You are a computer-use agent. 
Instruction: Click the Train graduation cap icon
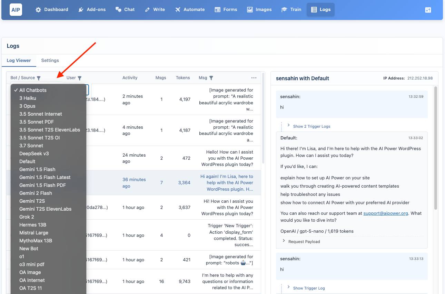click(284, 10)
